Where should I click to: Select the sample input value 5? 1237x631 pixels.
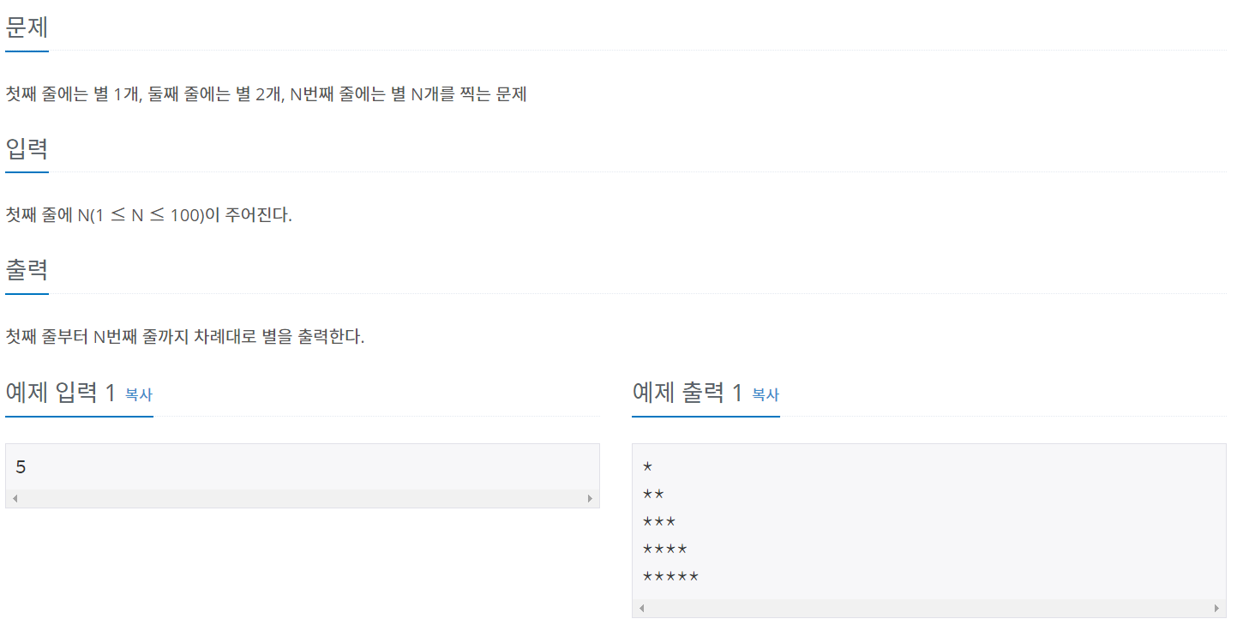[x=22, y=466]
